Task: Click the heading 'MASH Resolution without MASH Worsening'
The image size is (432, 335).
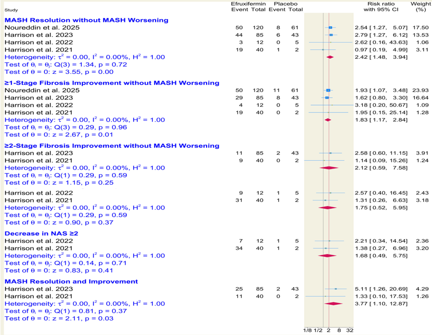Action: 86,20
